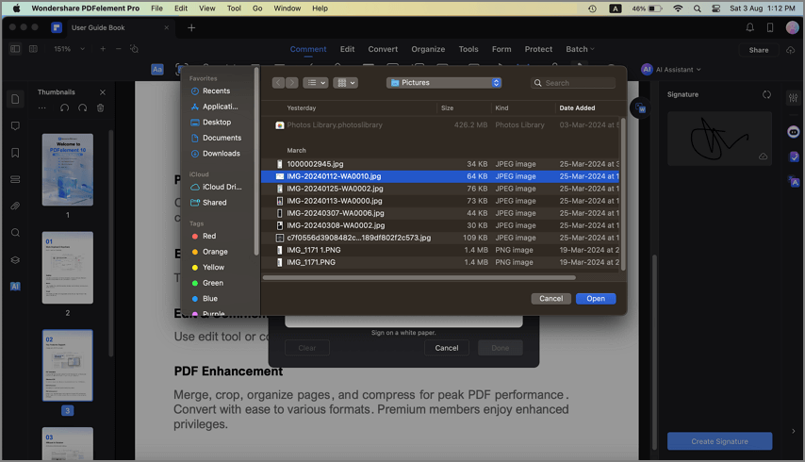Click the notification bell icon
805x462 pixels.
pyautogui.click(x=750, y=27)
